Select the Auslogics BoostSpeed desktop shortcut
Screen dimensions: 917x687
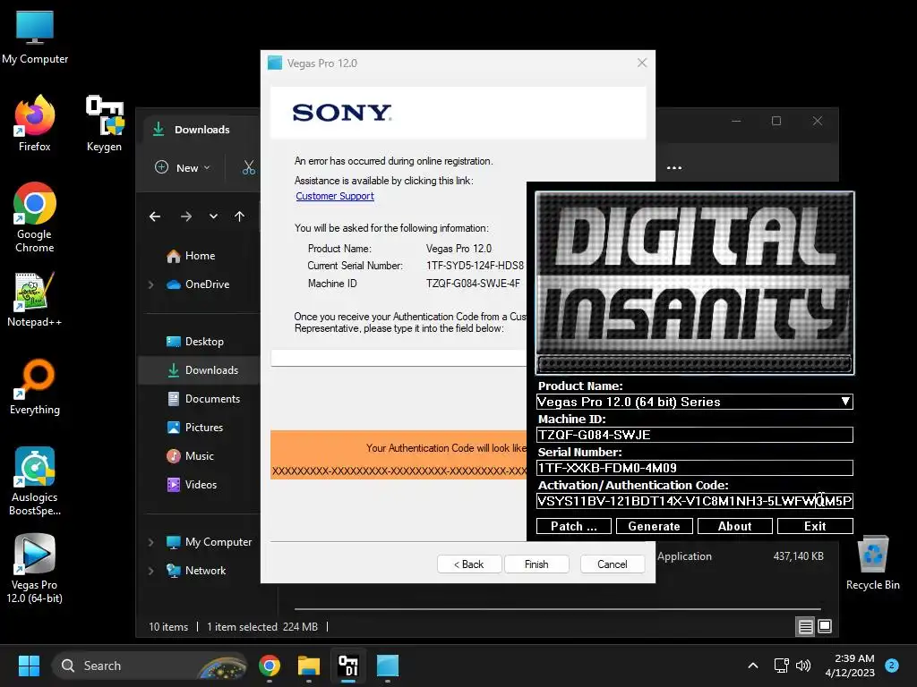pos(35,480)
